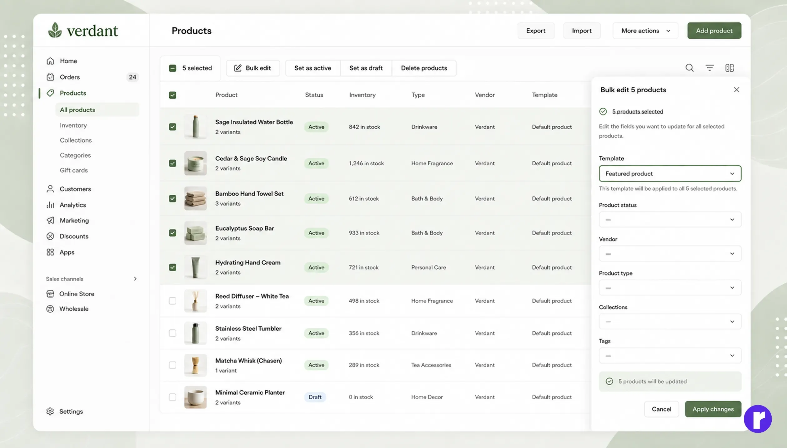Click the Customers person icon
The image size is (787, 448).
50,189
